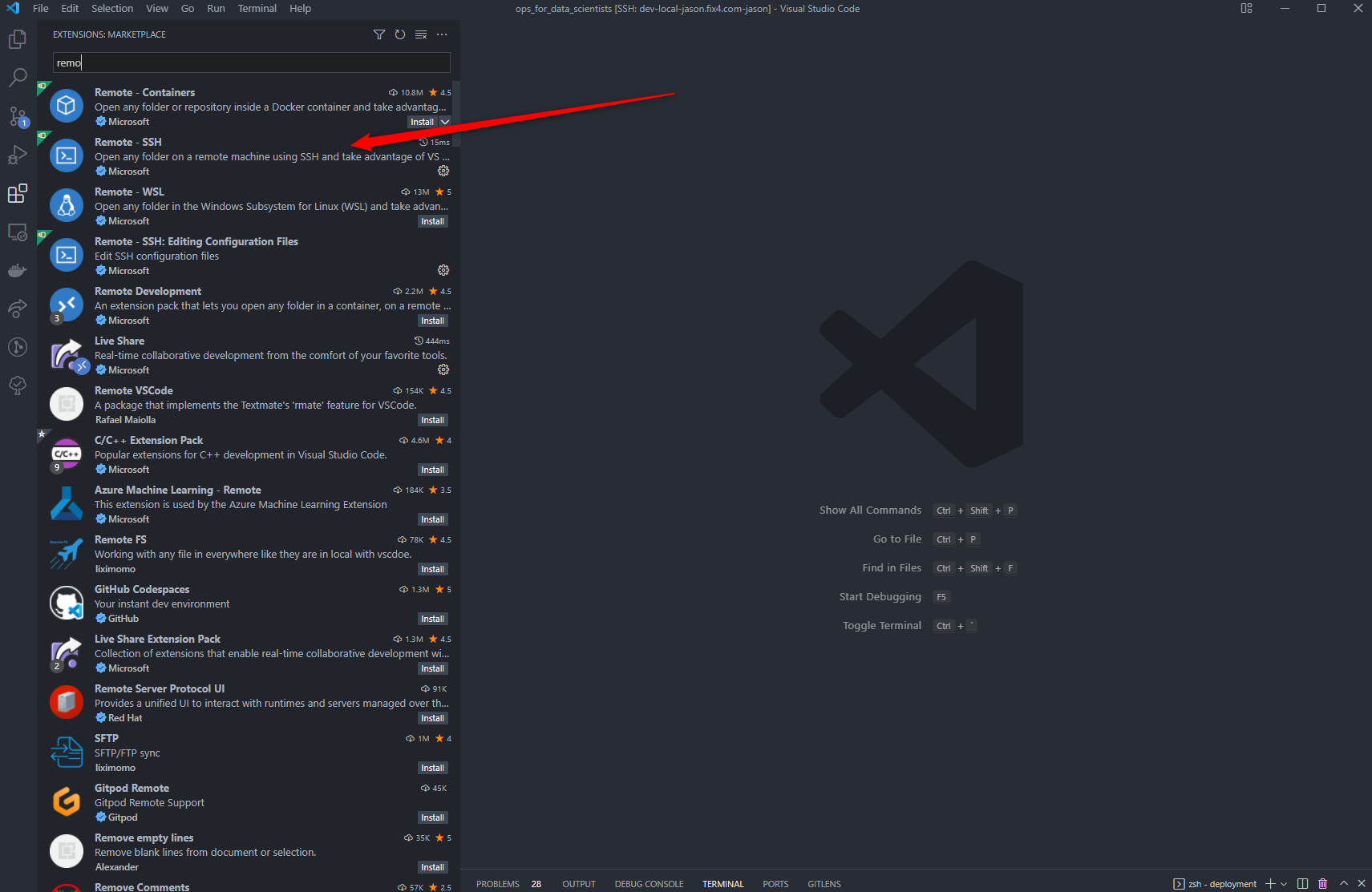Click the Remote - WSL penguin logo
Image resolution: width=1372 pixels, height=892 pixels.
[x=67, y=205]
